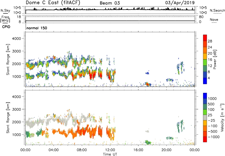Click the '80' Nave scale value
This screenshot has width=225, height=156.
[x=201, y=17]
